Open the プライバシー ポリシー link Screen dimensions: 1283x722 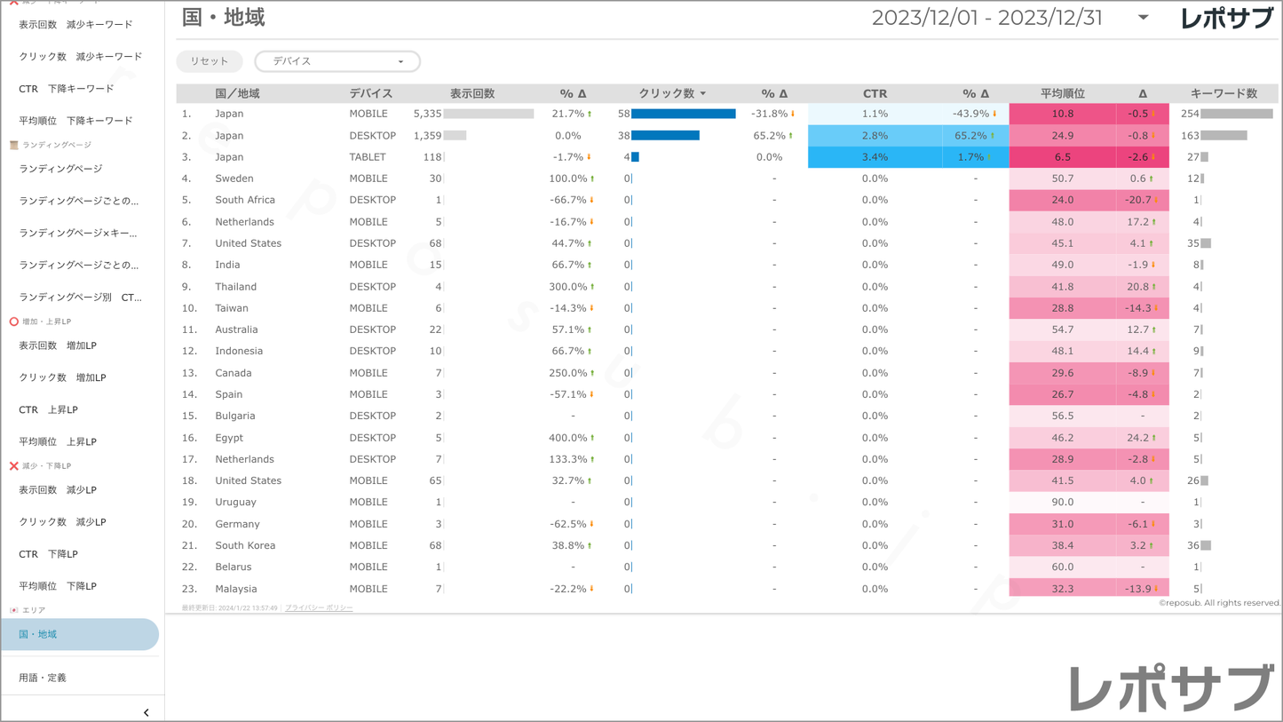319,608
